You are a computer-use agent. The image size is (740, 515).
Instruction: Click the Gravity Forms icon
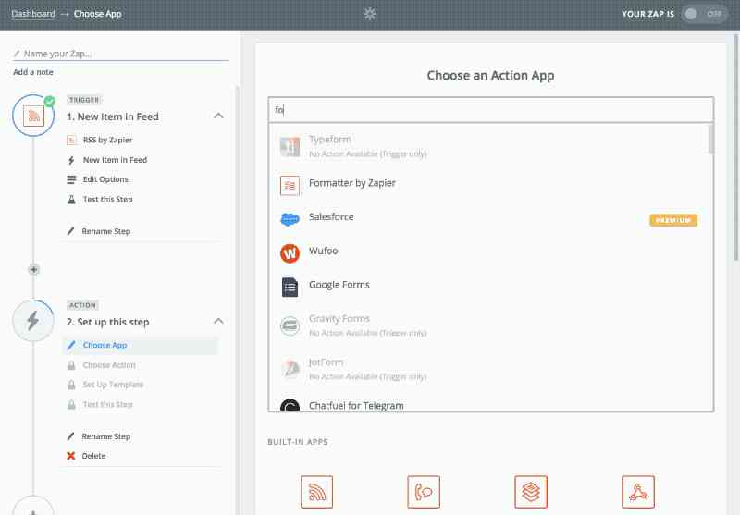click(x=290, y=325)
